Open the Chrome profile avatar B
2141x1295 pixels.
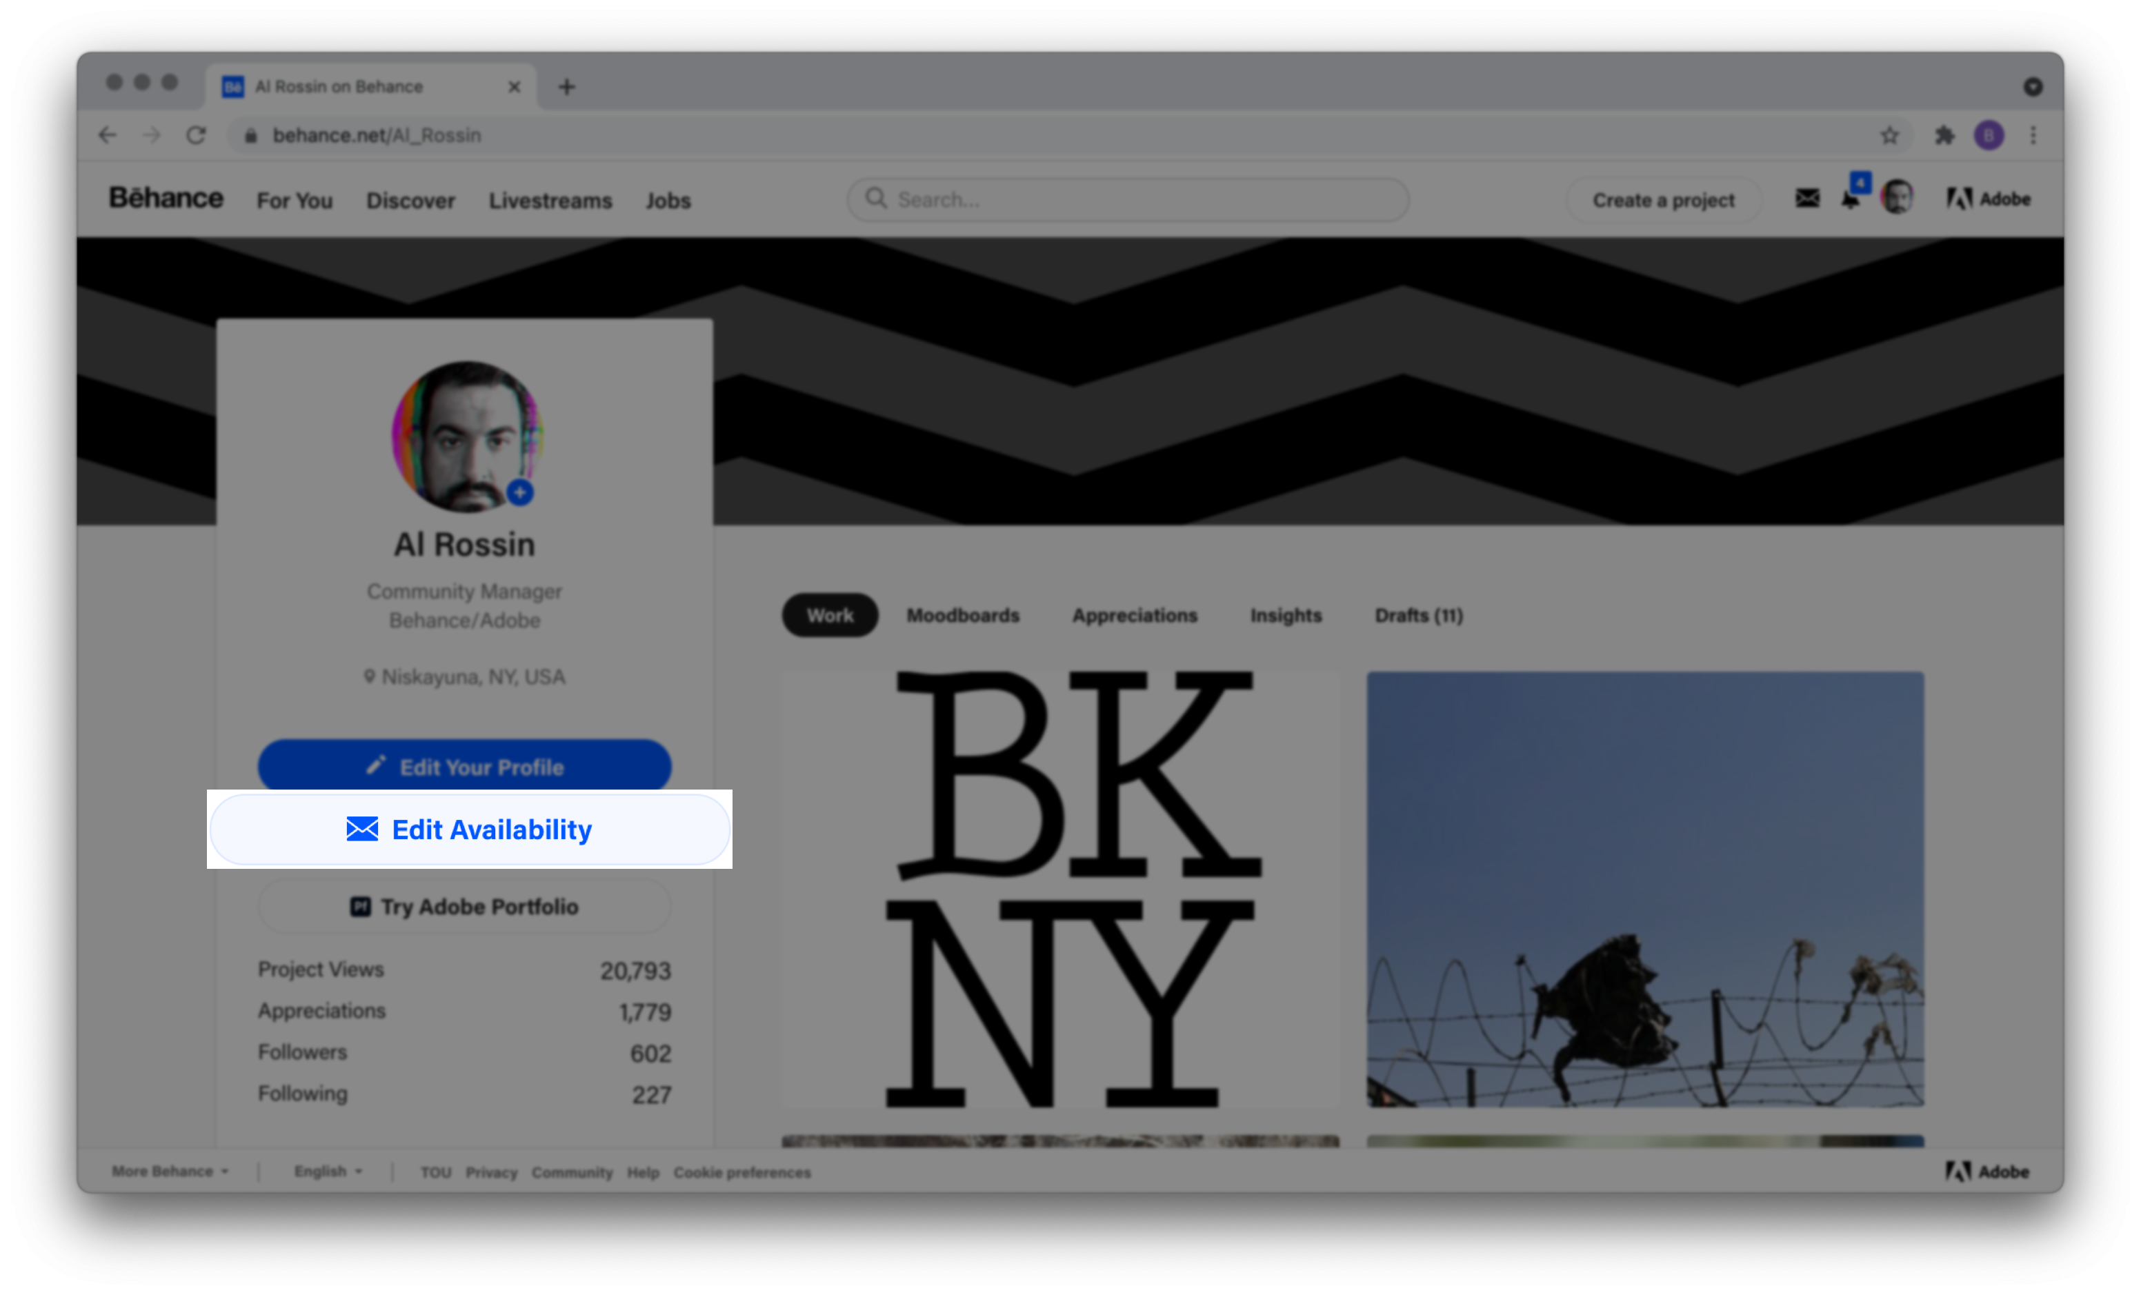(1989, 135)
